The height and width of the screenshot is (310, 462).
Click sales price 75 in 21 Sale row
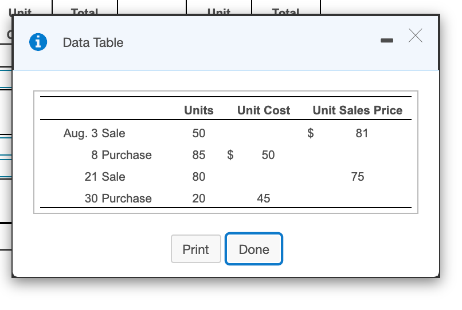(358, 177)
